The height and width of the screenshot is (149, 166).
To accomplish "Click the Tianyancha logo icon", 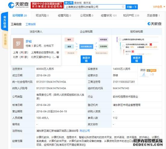I will [x=11, y=5].
